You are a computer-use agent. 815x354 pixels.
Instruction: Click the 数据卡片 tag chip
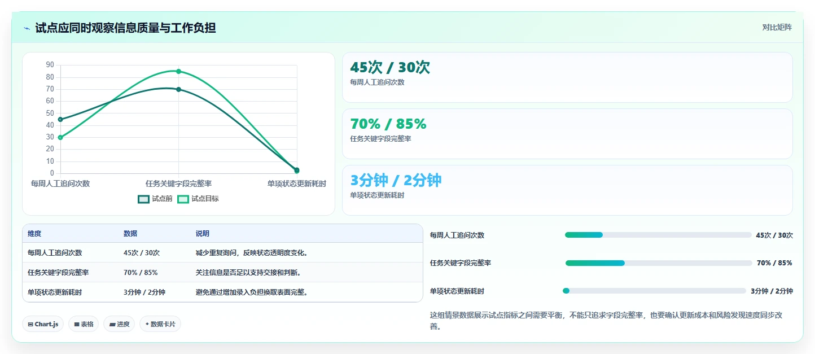[x=160, y=324]
